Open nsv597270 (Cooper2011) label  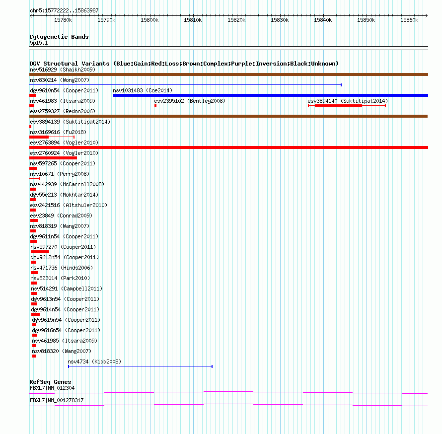63,247
